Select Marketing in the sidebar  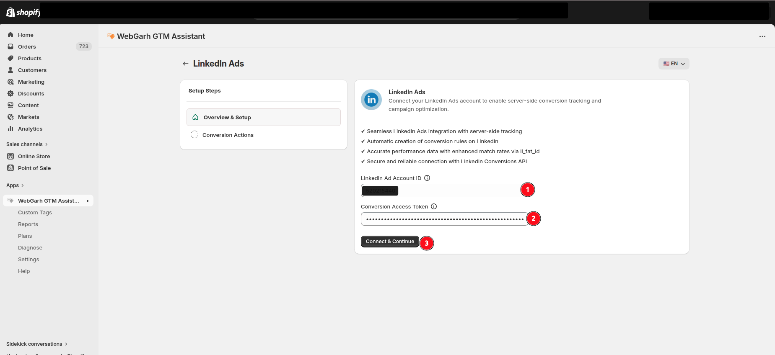(48, 82)
